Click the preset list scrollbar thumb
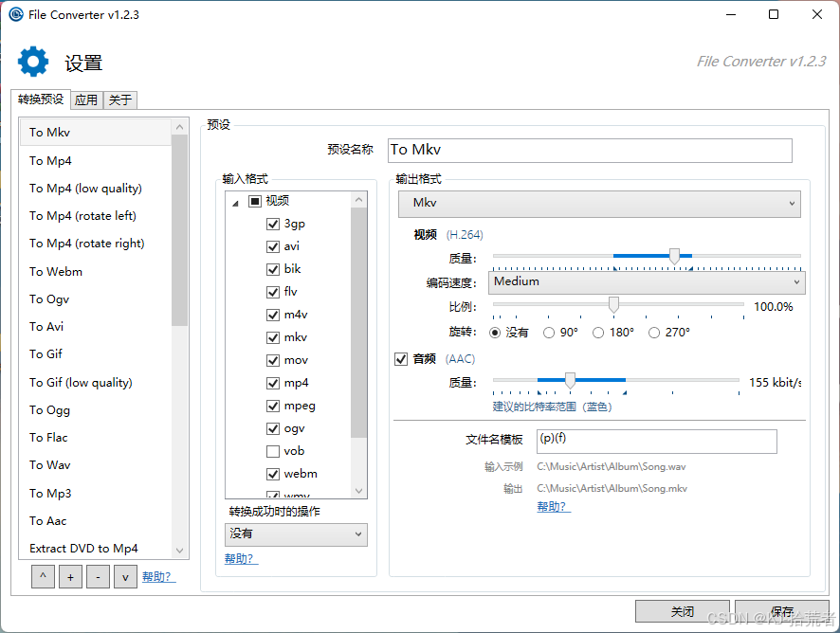 pos(179,230)
